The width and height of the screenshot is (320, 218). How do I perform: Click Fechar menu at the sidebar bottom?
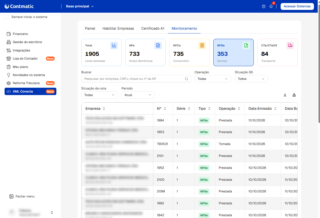(x=22, y=196)
